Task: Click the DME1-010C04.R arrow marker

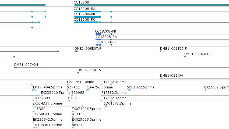Action: coord(185,57)
